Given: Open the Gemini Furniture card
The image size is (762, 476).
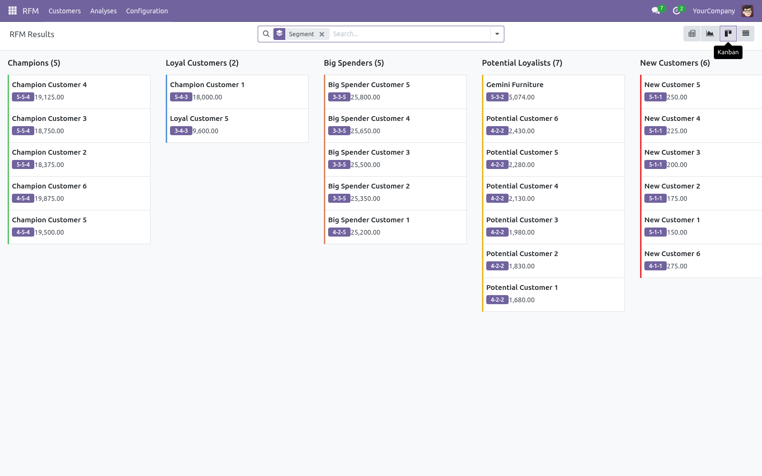Looking at the screenshot, I should [554, 92].
